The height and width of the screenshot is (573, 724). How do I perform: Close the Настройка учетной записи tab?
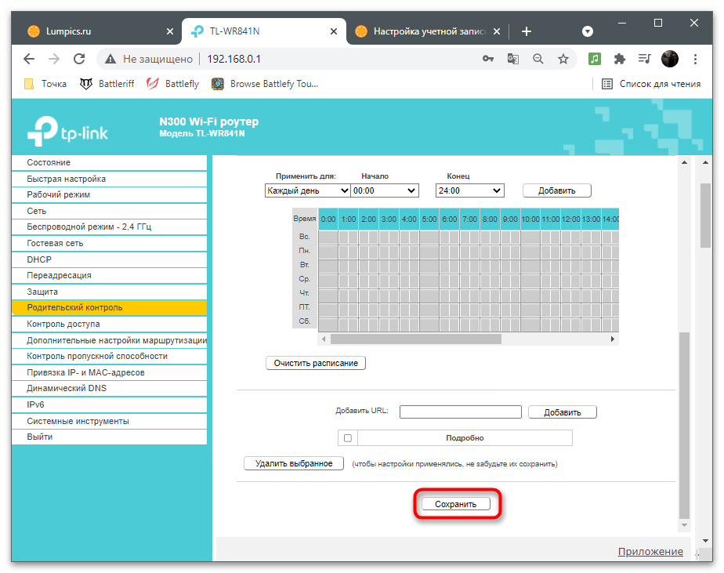pos(496,31)
